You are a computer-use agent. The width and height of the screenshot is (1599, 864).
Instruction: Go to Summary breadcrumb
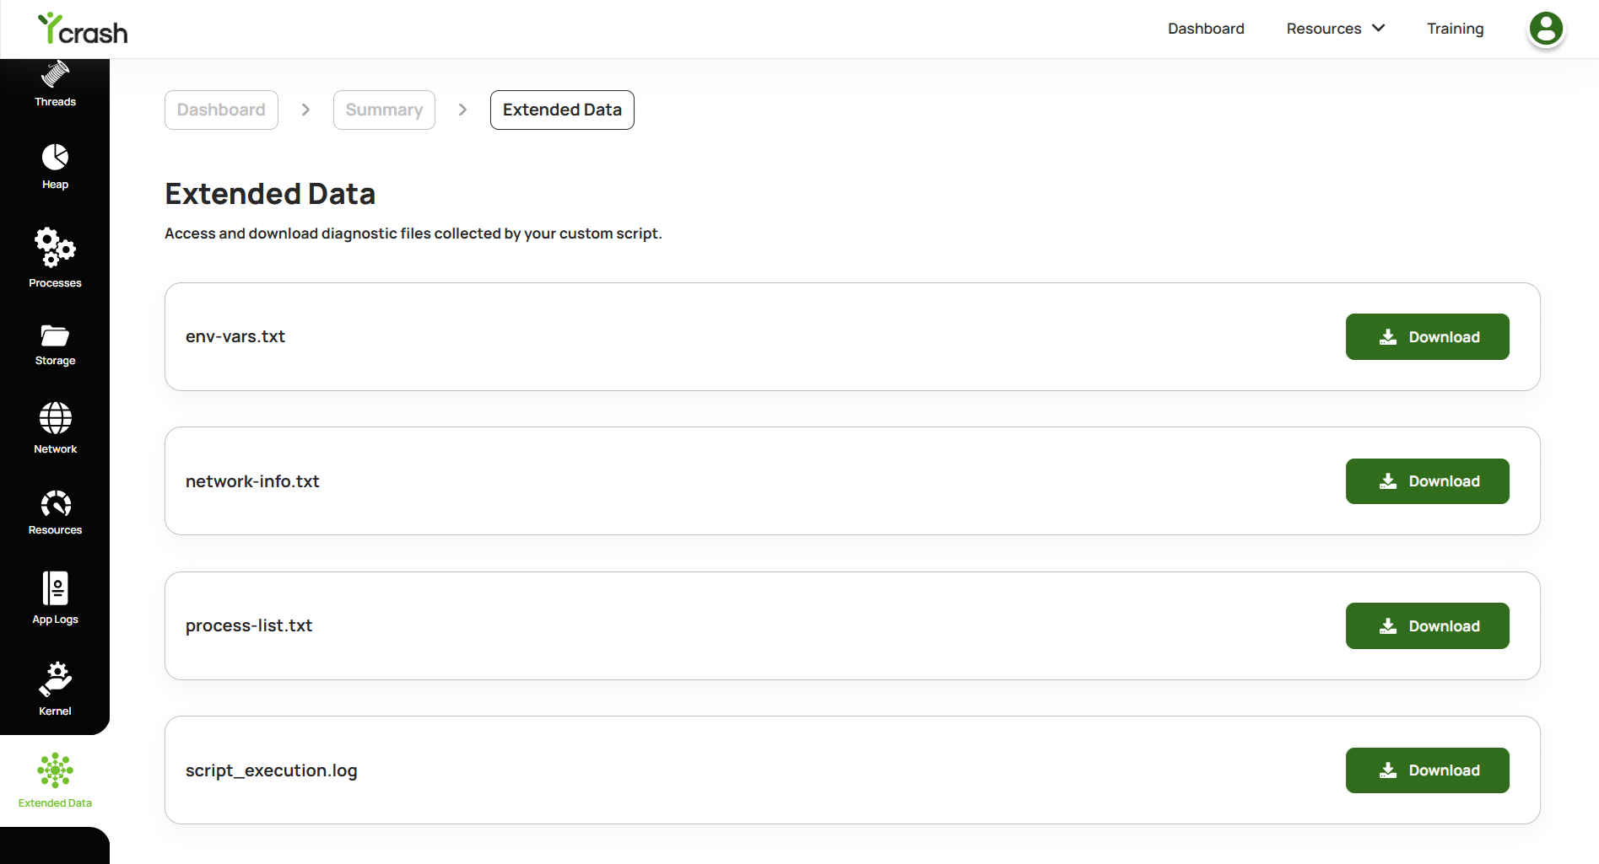[x=384, y=110]
